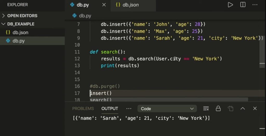The width and height of the screenshot is (266, 136).
Task: Open output log in editor icon
Action: point(230,108)
